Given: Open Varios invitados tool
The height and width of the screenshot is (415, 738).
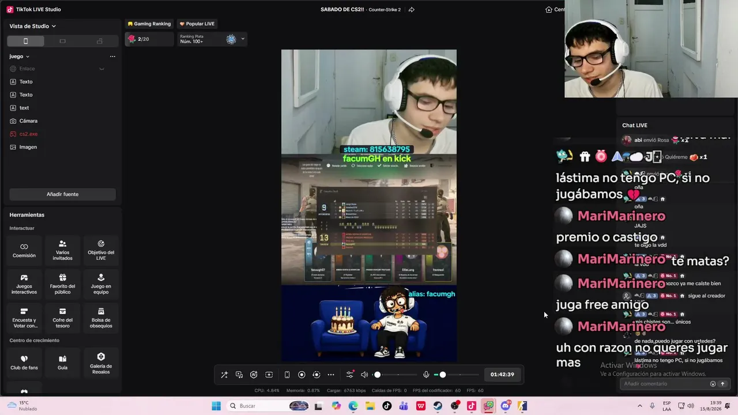Looking at the screenshot, I should click(62, 250).
